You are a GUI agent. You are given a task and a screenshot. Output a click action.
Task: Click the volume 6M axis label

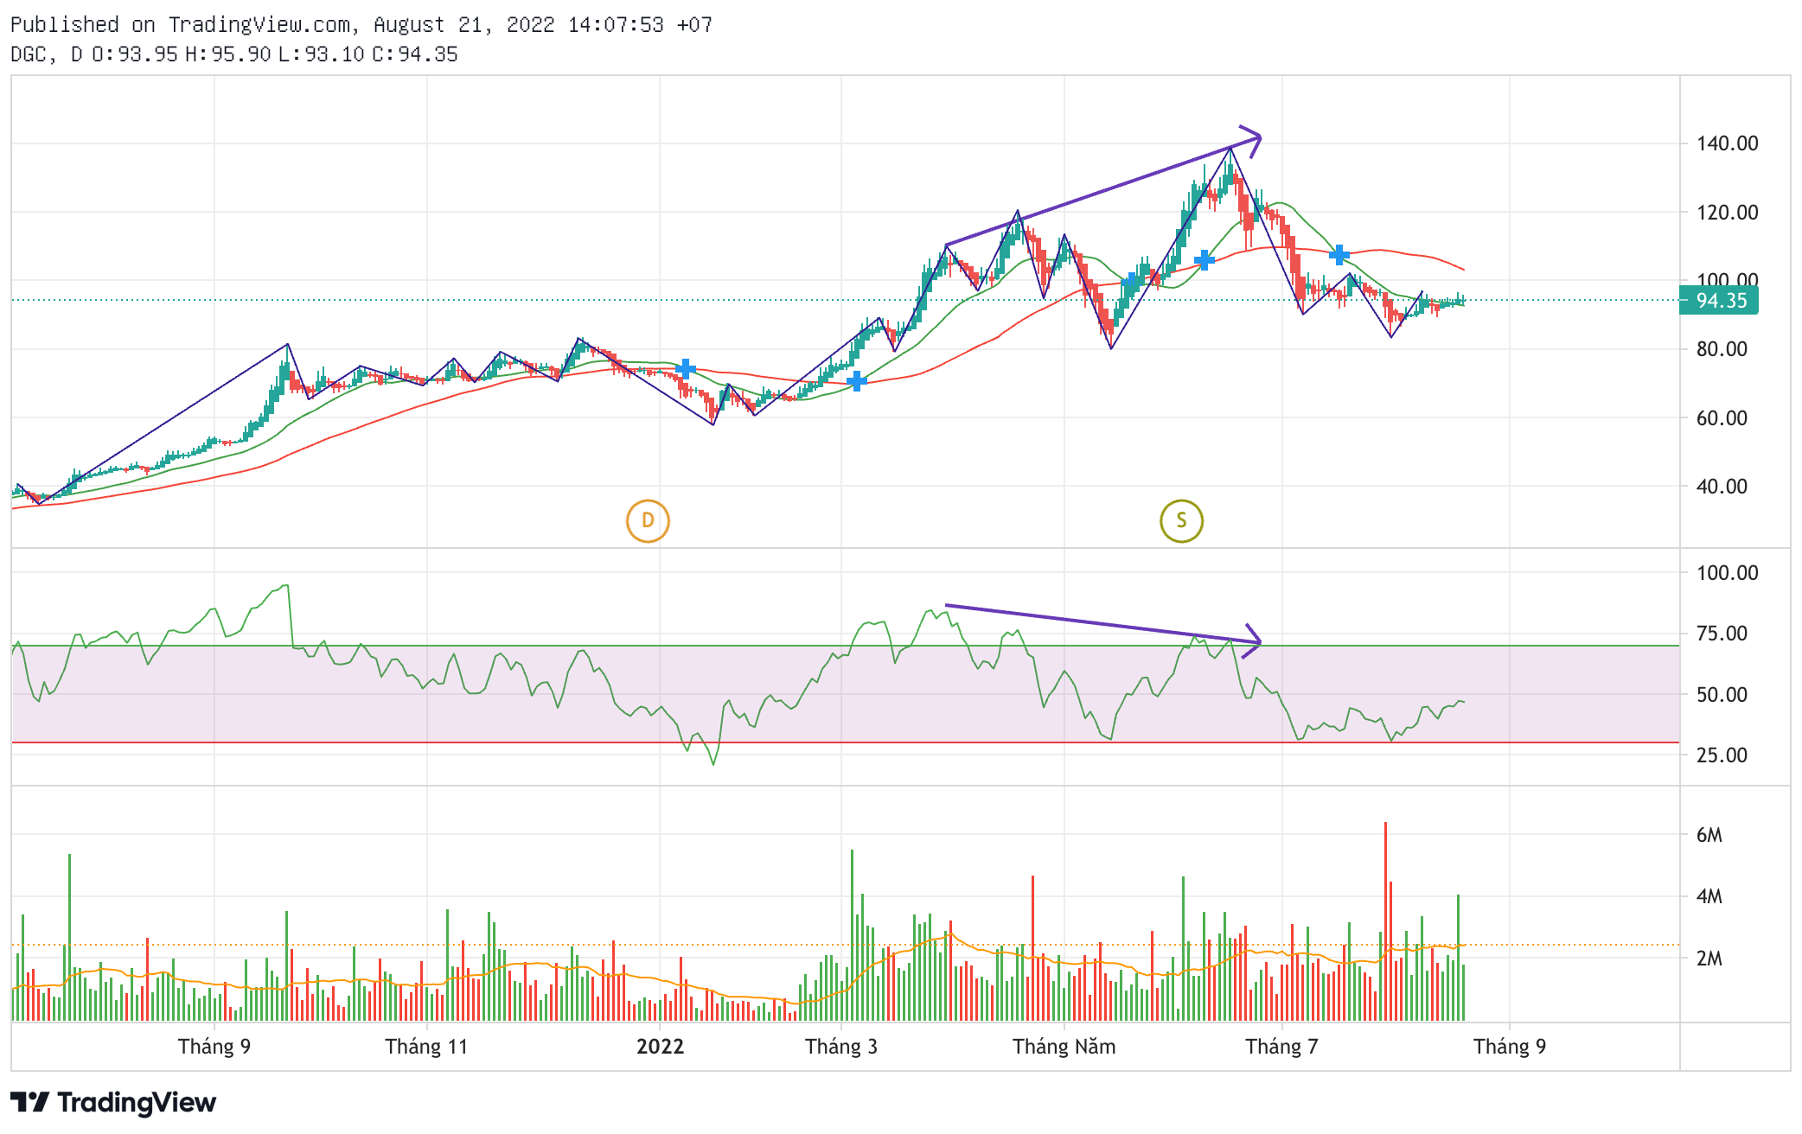click(1709, 835)
